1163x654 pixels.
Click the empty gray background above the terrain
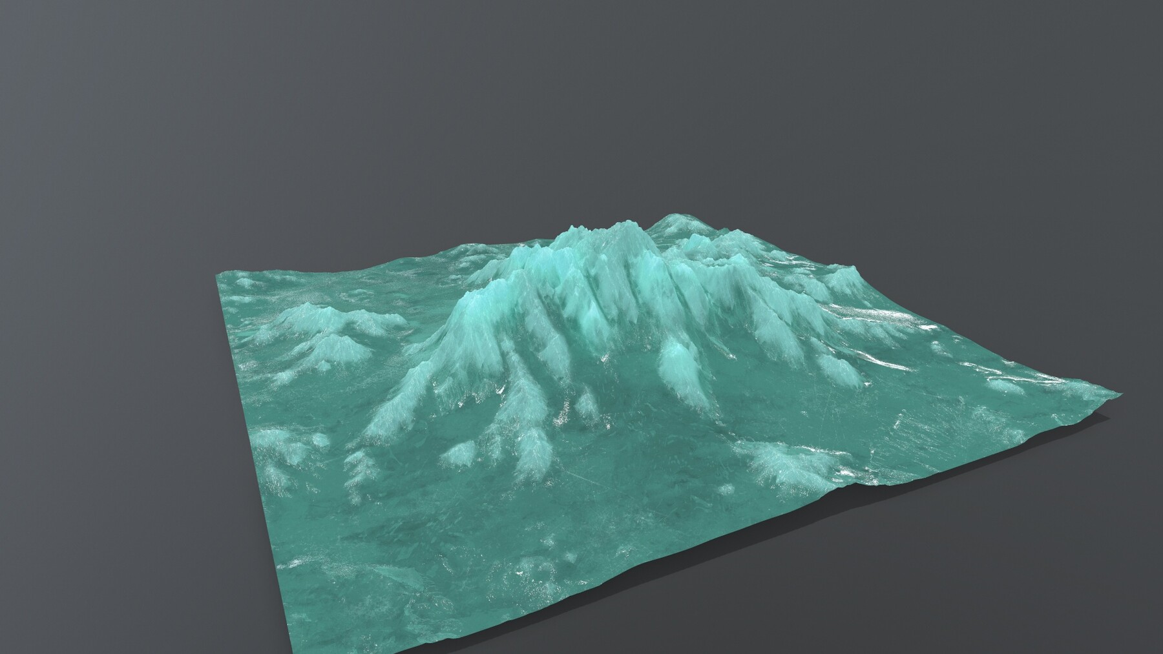tap(581, 97)
